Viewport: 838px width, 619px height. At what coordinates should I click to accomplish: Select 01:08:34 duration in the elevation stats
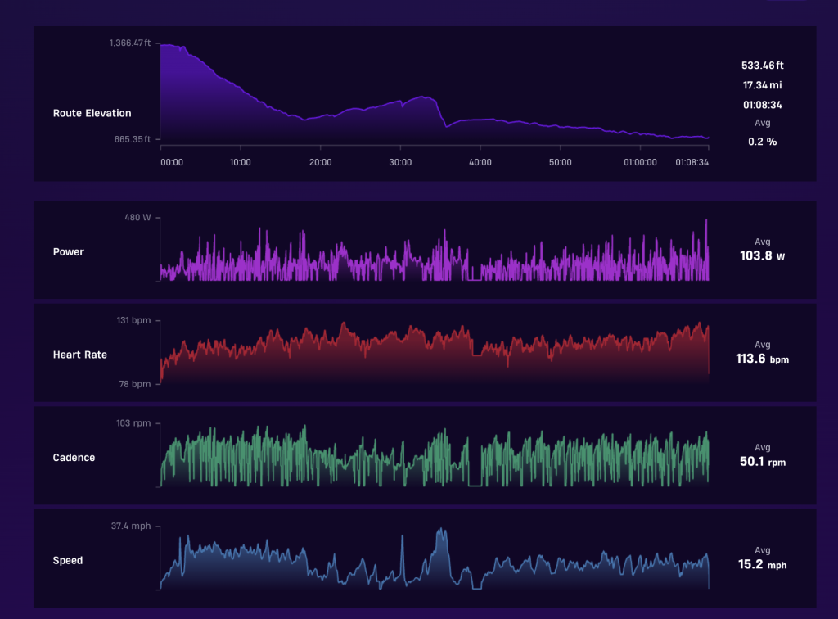click(x=763, y=105)
